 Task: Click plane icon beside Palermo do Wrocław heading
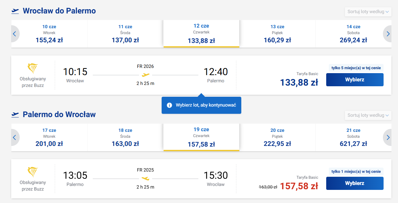pyautogui.click(x=15, y=114)
